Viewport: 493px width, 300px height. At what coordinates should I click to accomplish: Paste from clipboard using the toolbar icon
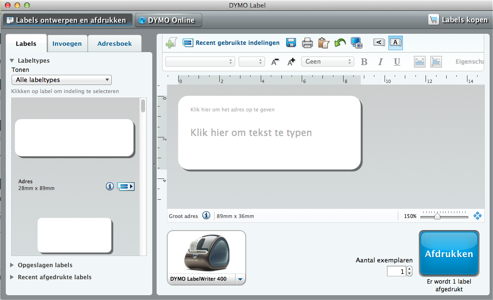(324, 43)
